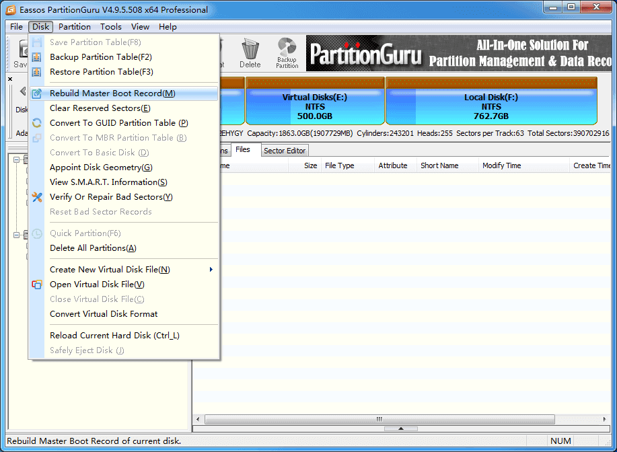Click the NUM indicator in the status bar
The width and height of the screenshot is (617, 452).
(560, 441)
